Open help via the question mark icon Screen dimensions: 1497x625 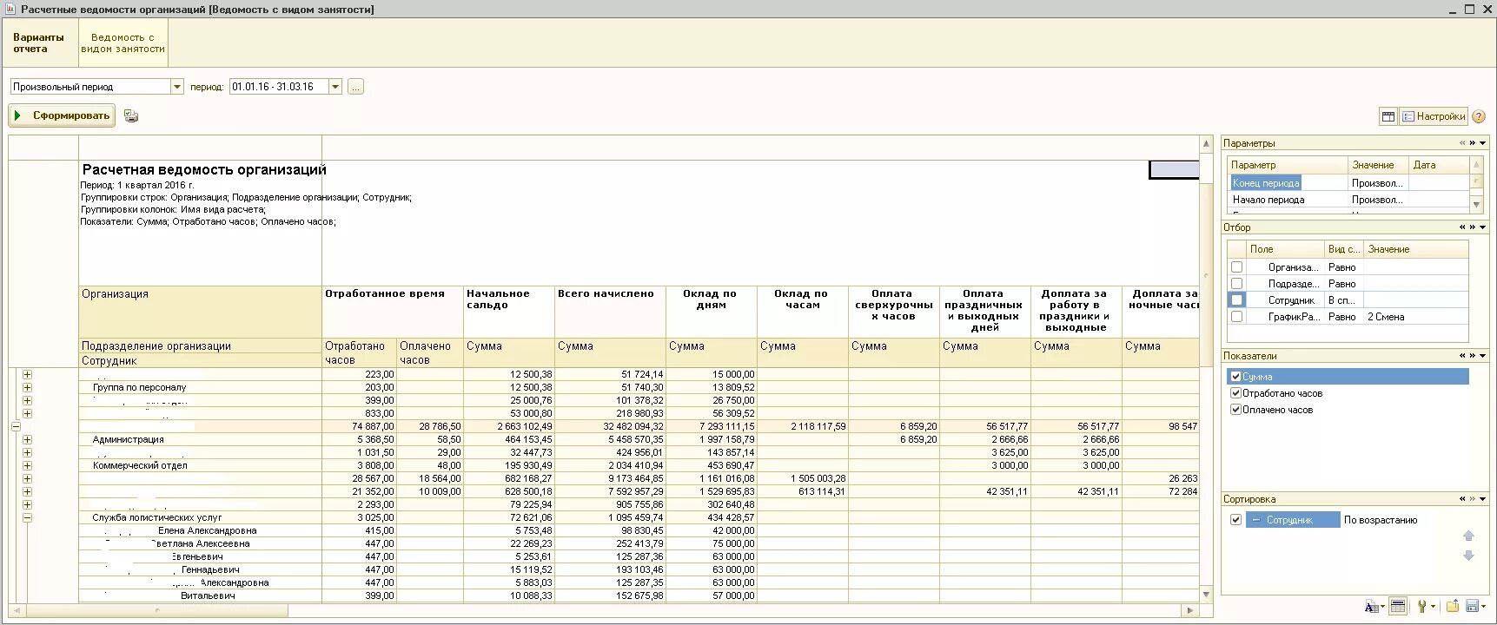[x=1479, y=116]
